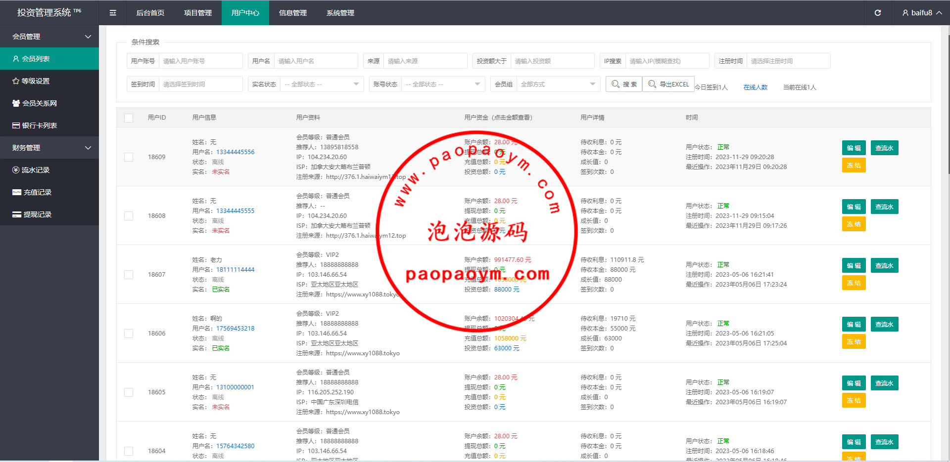Image resolution: width=950 pixels, height=462 pixels.
Task: Open 提现记录 in the sidebar
Action: point(49,214)
